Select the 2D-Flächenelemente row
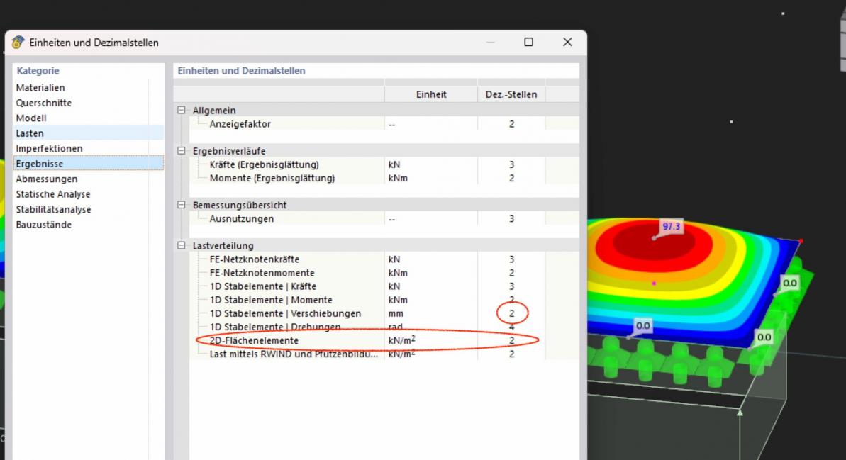 (x=254, y=340)
